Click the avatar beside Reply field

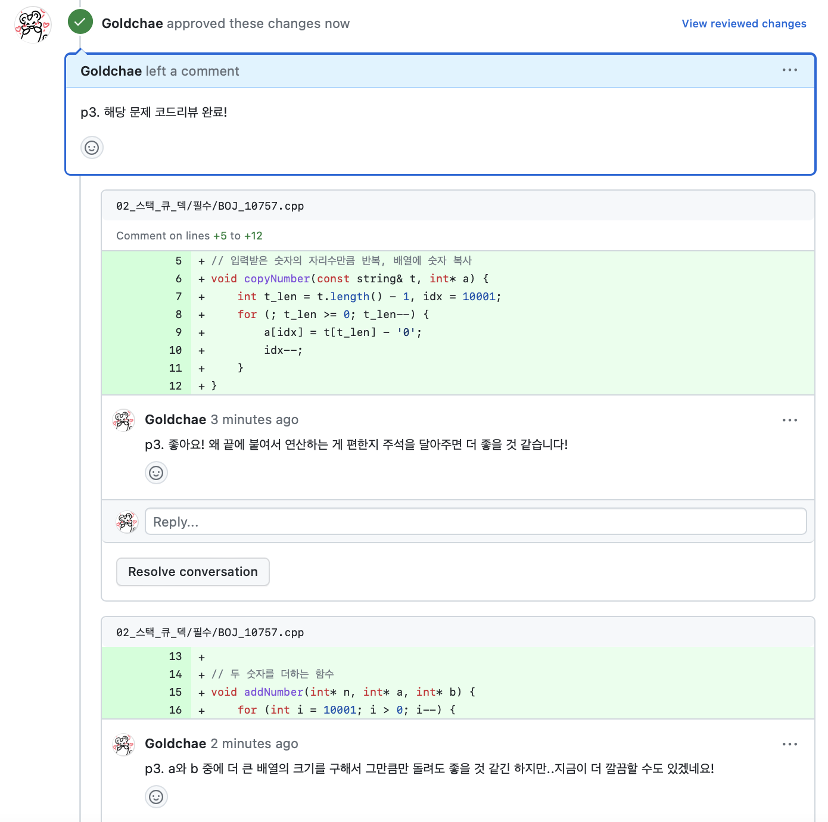click(x=127, y=522)
